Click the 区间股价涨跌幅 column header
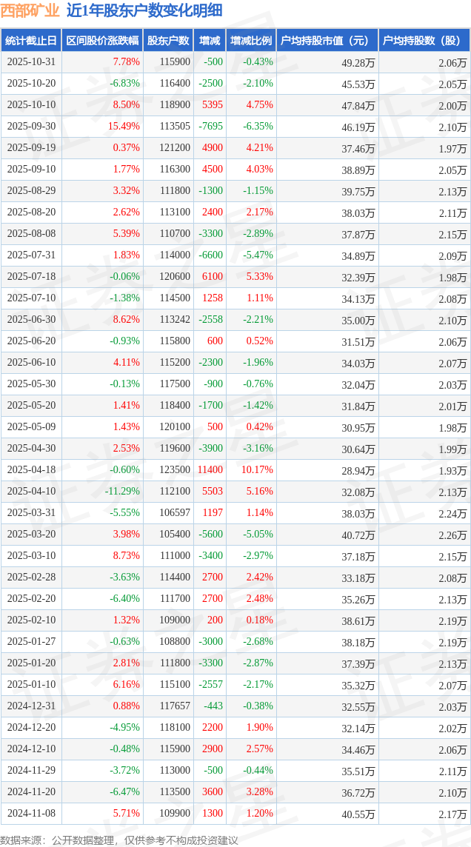The width and height of the screenshot is (471, 847). pyautogui.click(x=102, y=41)
